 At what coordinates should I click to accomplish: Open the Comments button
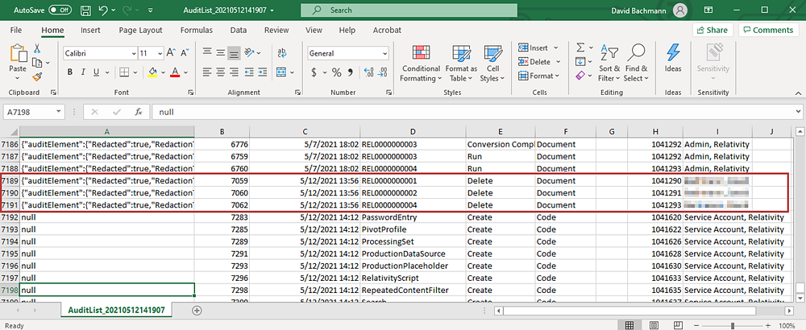coord(768,30)
